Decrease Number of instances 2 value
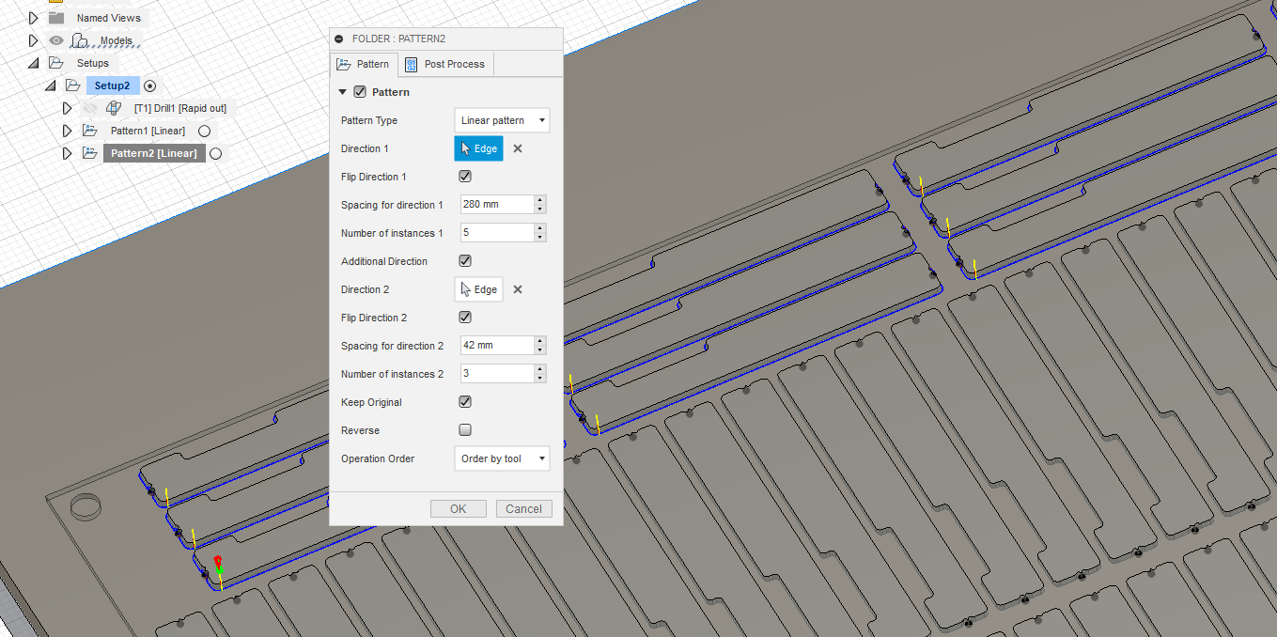 (540, 379)
